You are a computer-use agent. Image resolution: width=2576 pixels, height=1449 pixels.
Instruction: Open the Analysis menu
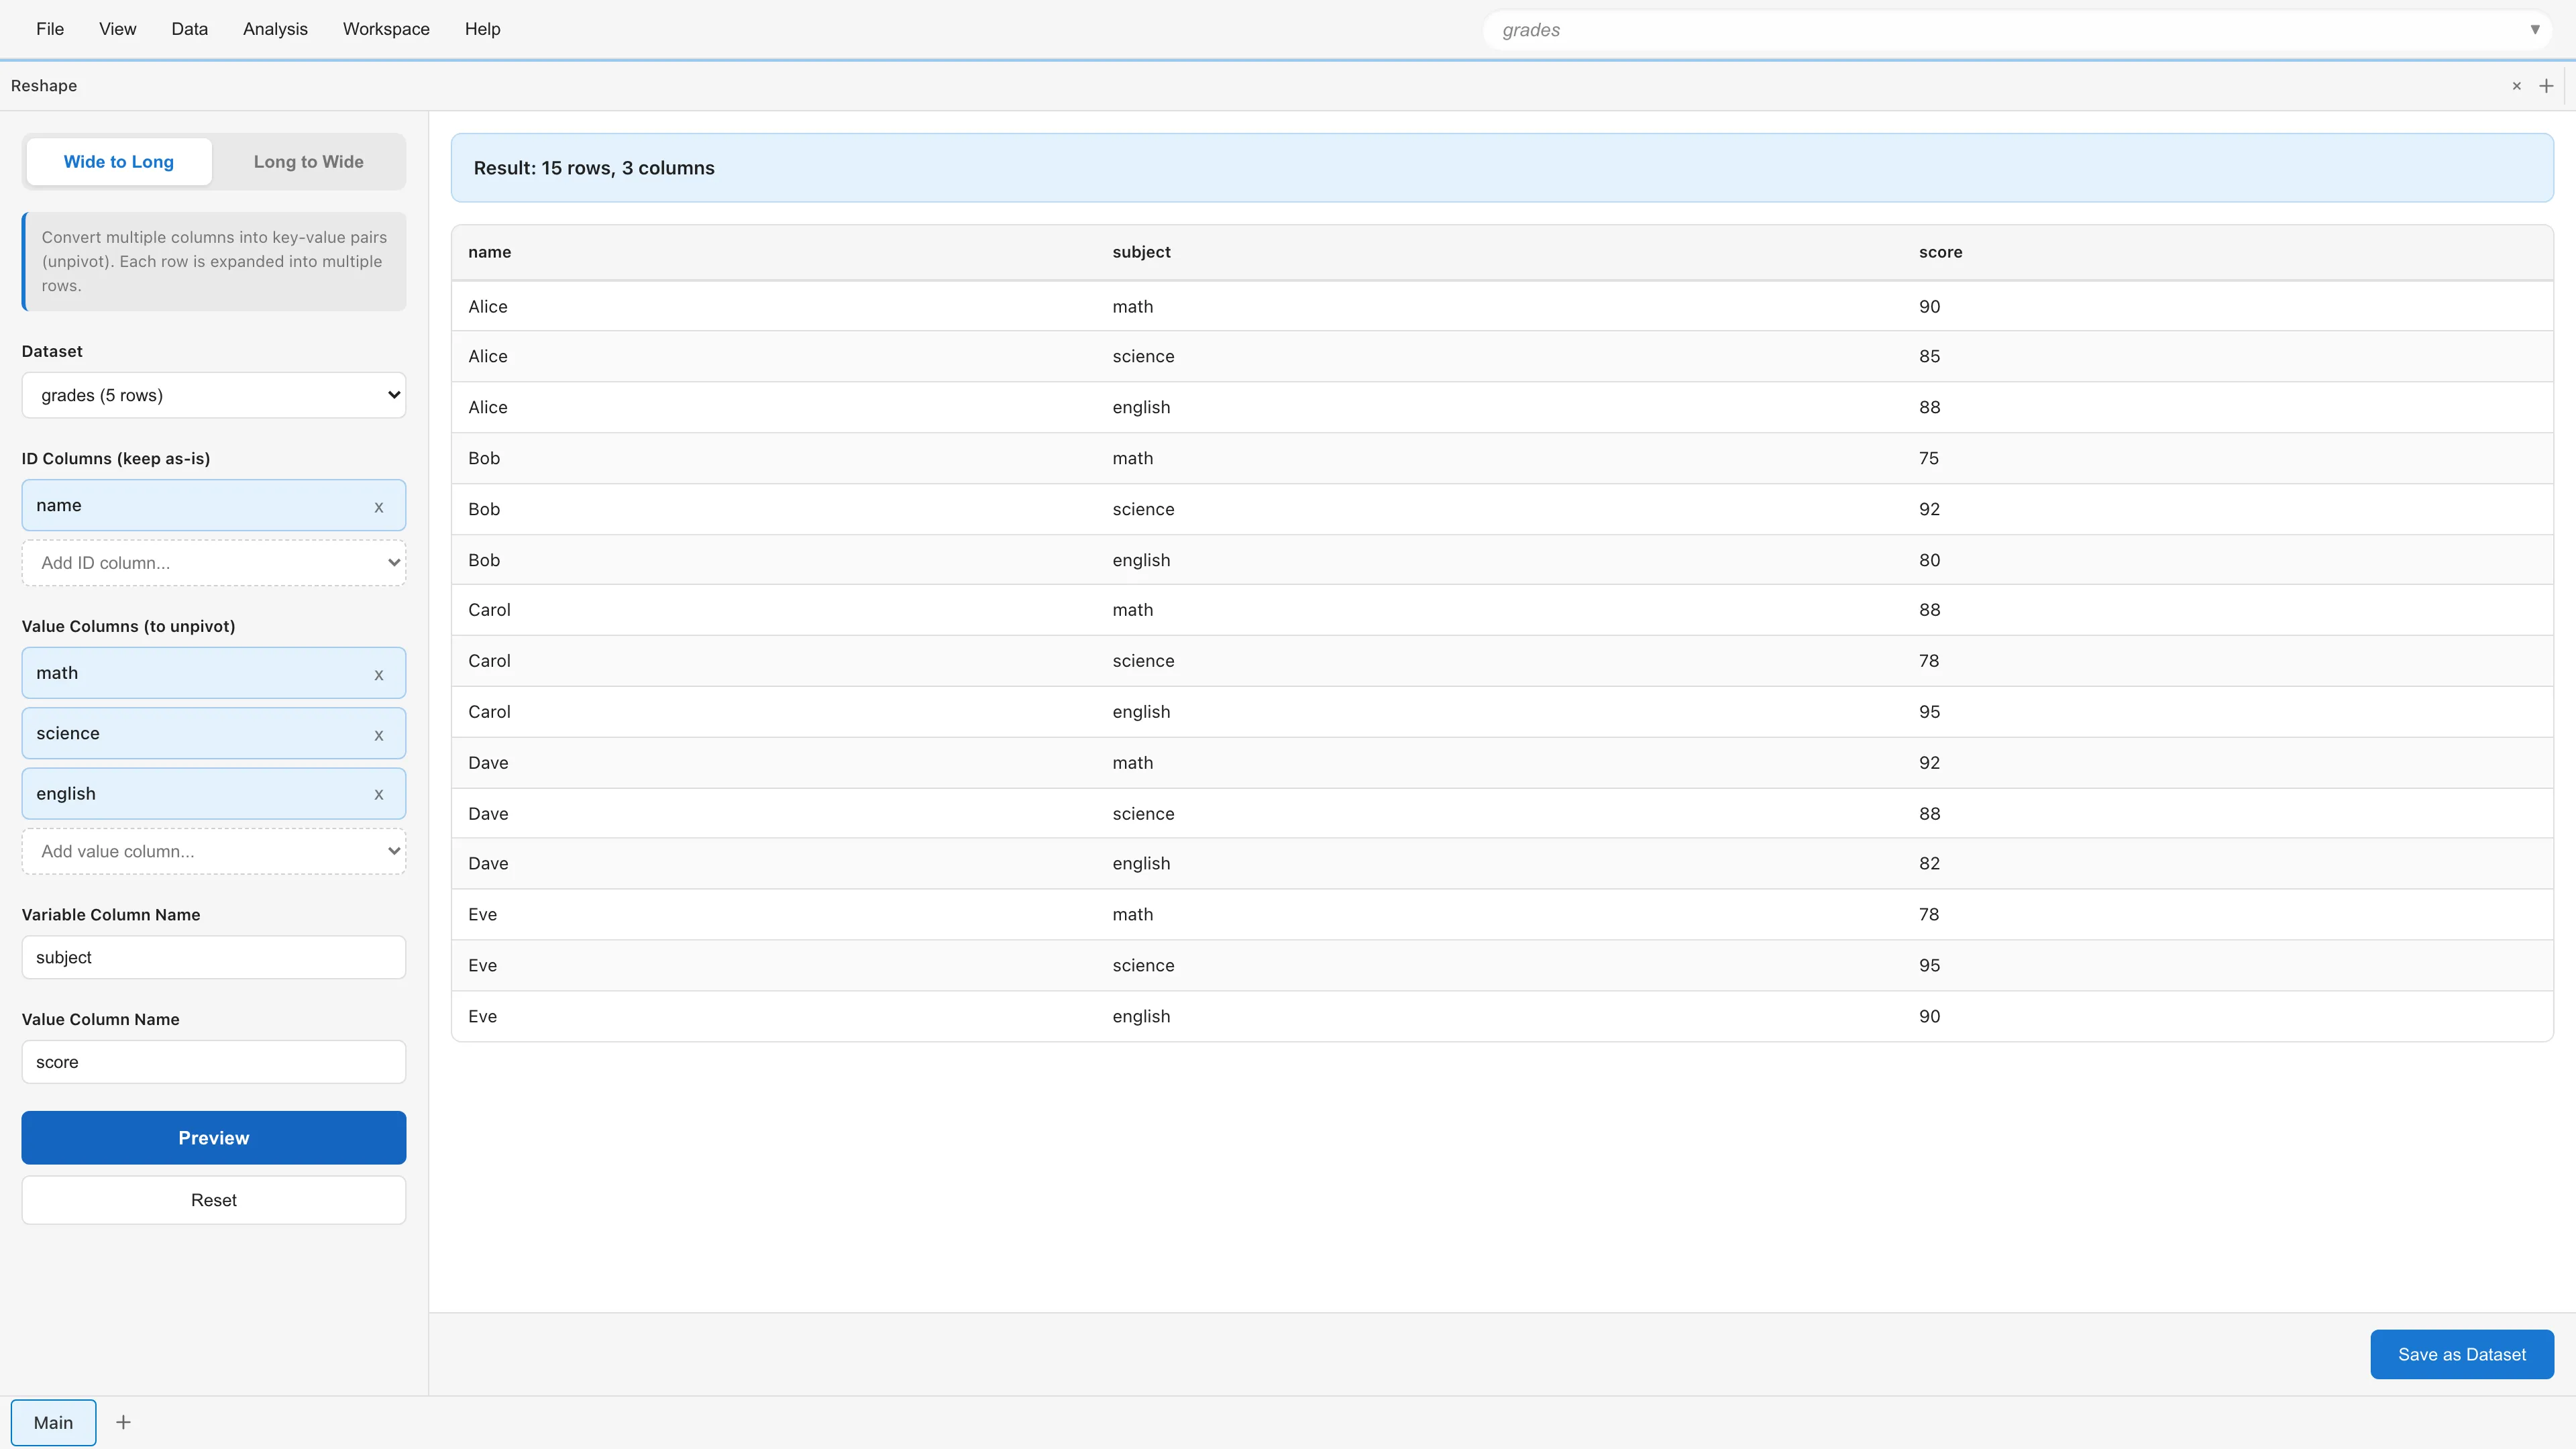(x=275, y=29)
